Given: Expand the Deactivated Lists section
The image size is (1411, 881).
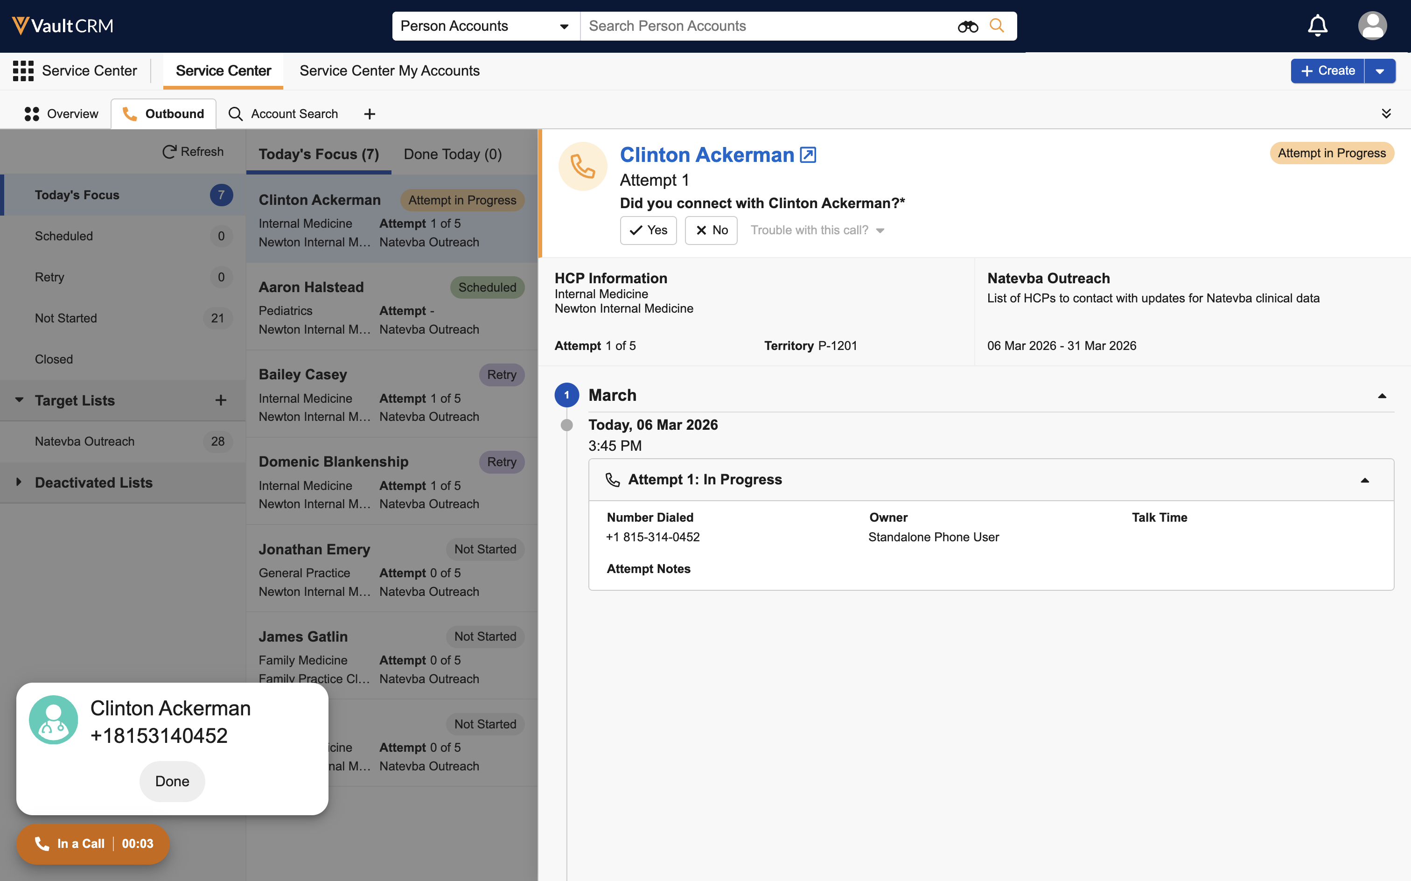Looking at the screenshot, I should click(x=19, y=482).
